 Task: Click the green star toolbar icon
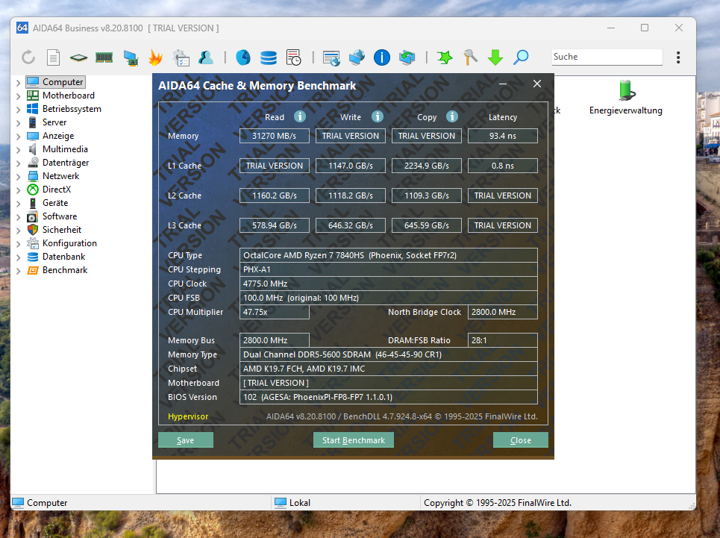[445, 57]
